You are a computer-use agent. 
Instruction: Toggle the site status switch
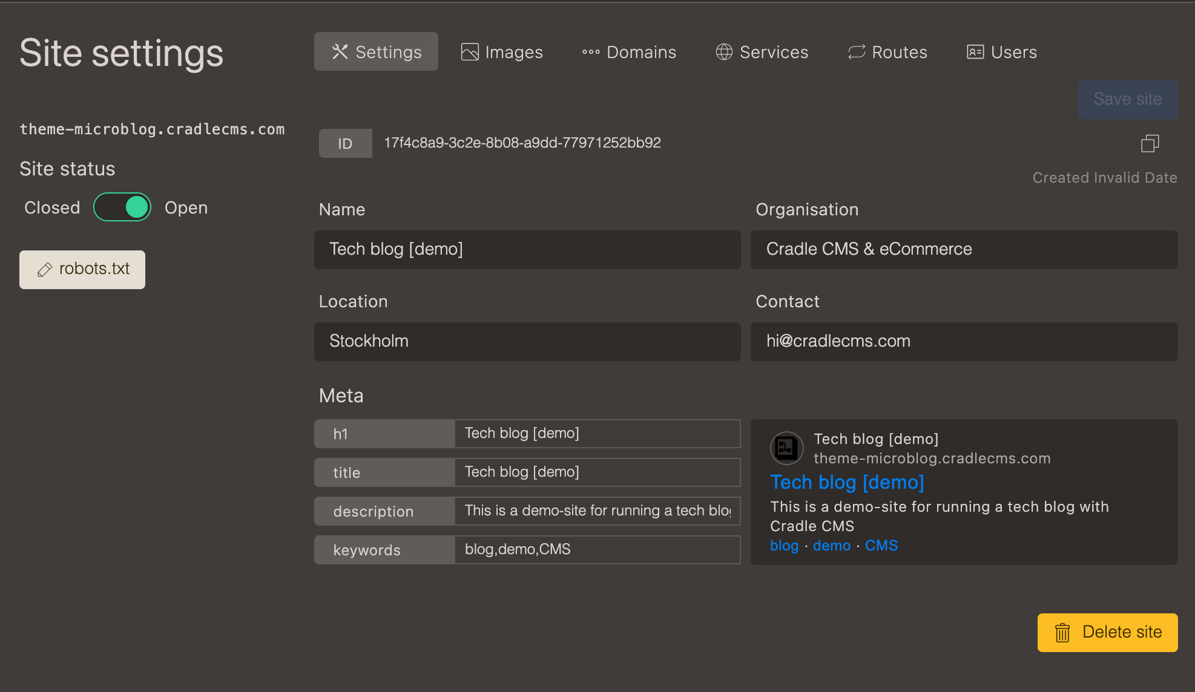(122, 207)
